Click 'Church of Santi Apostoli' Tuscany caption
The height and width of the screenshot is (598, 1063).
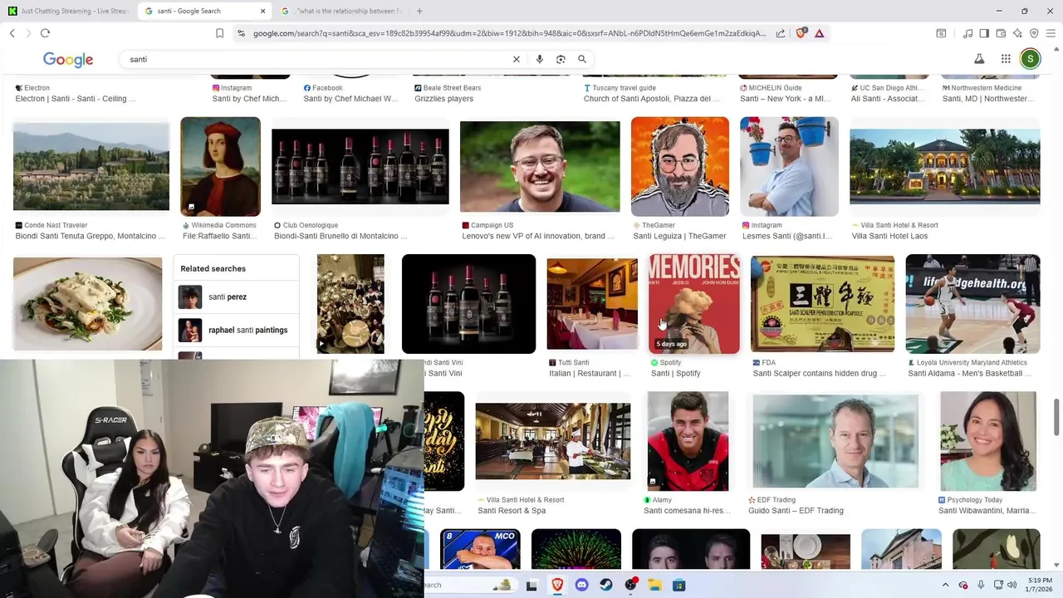pyautogui.click(x=651, y=99)
